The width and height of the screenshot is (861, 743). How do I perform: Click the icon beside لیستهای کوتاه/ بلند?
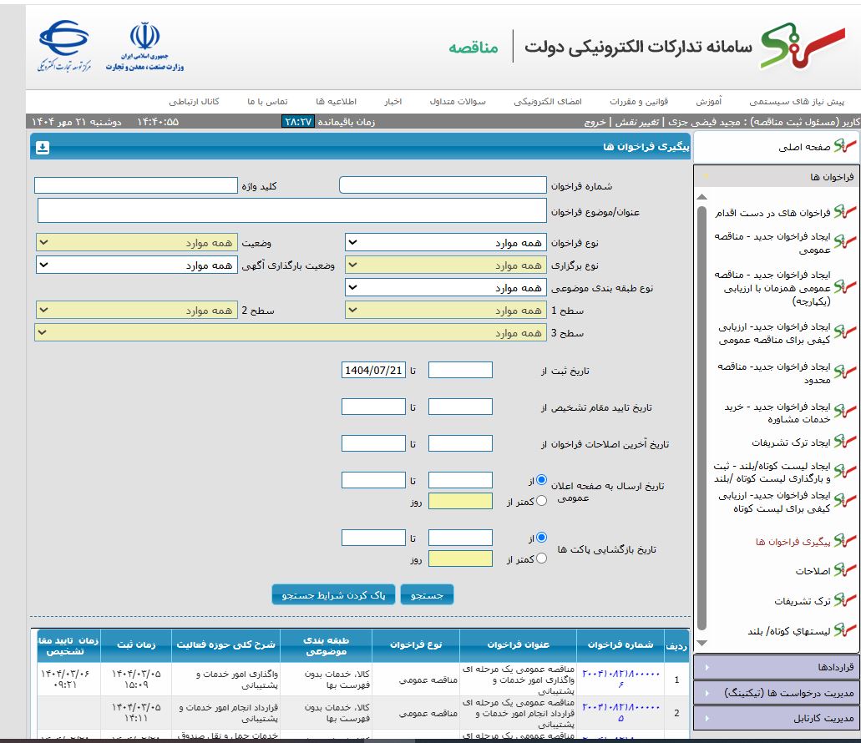[849, 631]
